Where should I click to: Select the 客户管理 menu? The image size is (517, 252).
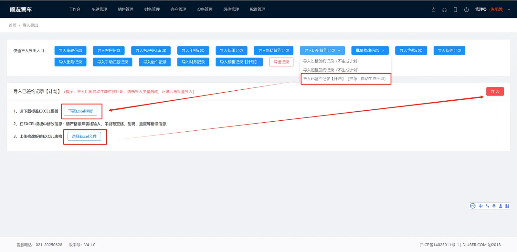pyautogui.click(x=178, y=9)
